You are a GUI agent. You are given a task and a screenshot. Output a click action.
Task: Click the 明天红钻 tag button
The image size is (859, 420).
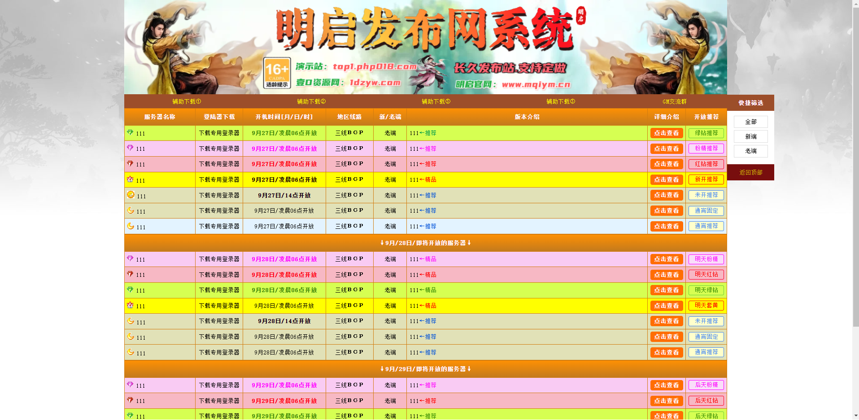706,275
